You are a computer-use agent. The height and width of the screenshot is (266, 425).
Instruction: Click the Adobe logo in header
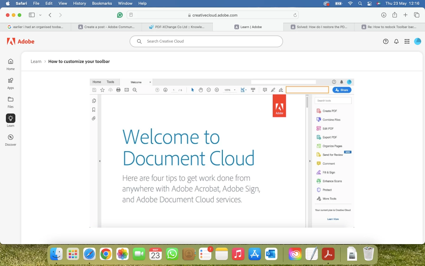pos(21,41)
